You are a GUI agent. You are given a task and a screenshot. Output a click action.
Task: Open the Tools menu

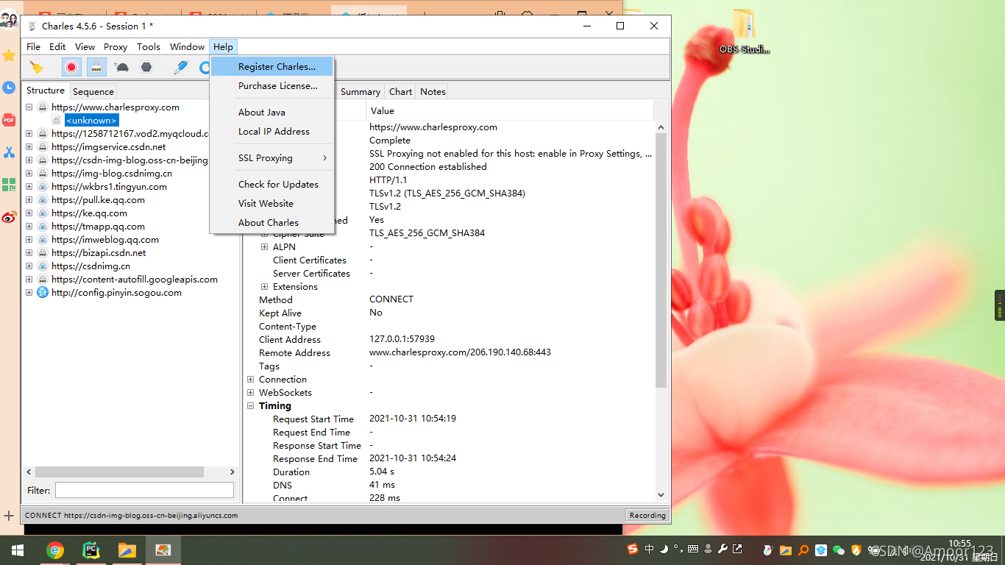point(149,46)
